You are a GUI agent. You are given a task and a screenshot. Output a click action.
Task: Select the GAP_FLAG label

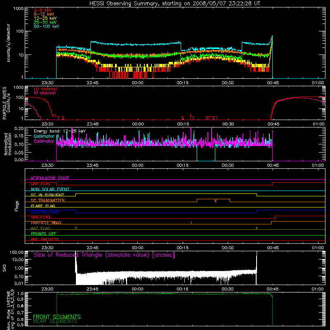(x=40, y=184)
